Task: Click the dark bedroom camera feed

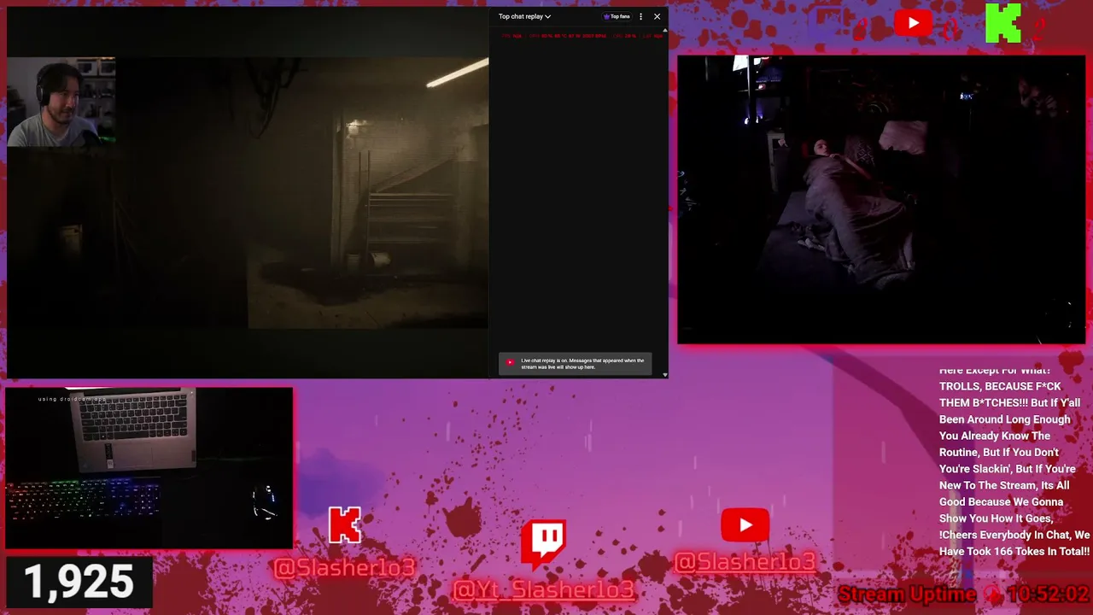Action: pos(881,200)
